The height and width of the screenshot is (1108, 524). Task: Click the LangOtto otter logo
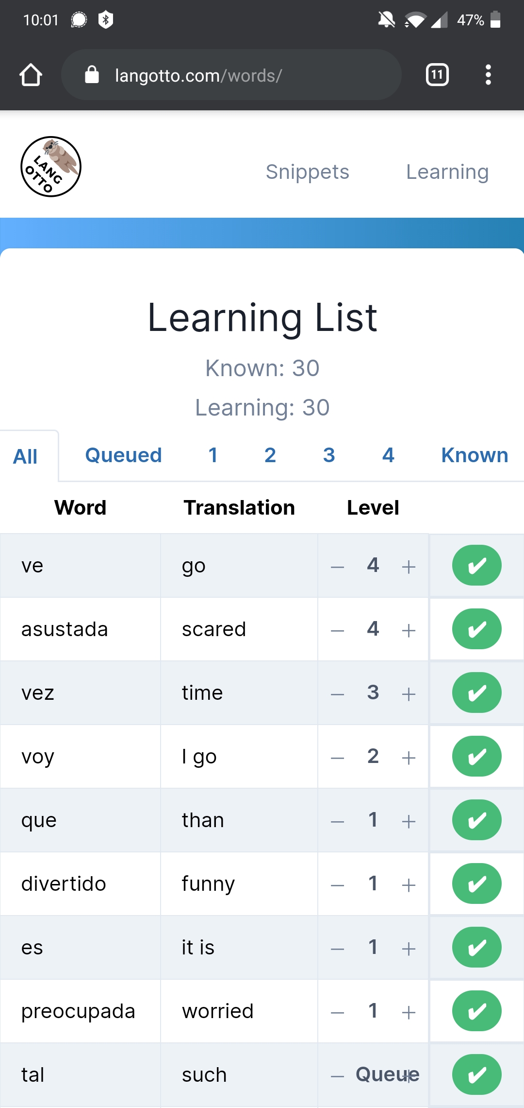pyautogui.click(x=51, y=167)
